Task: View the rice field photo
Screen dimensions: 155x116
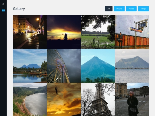Action: [98, 32]
